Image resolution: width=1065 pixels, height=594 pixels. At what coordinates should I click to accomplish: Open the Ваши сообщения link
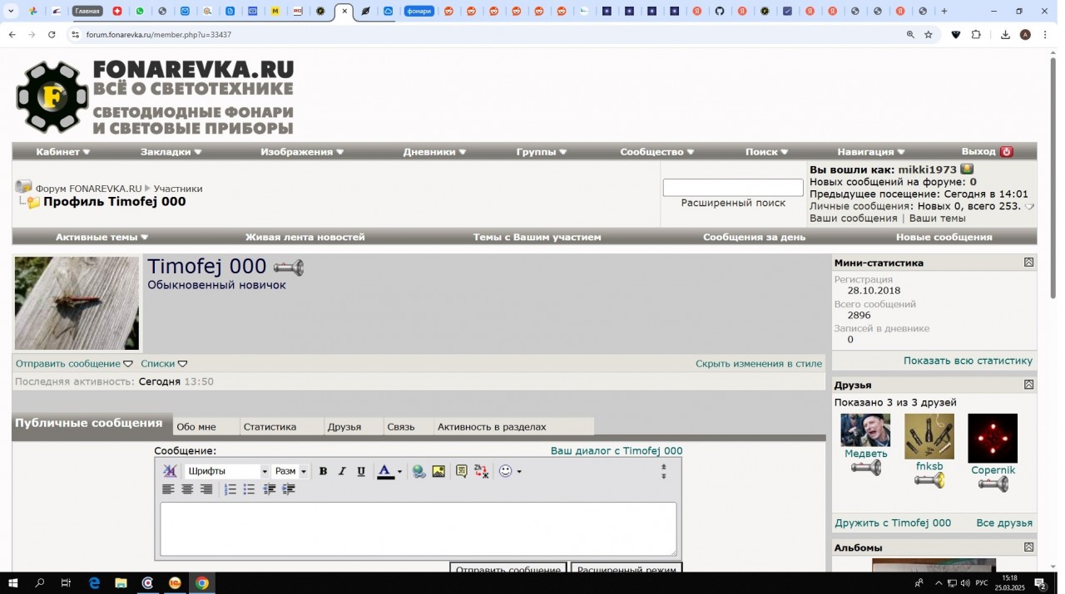(x=853, y=218)
